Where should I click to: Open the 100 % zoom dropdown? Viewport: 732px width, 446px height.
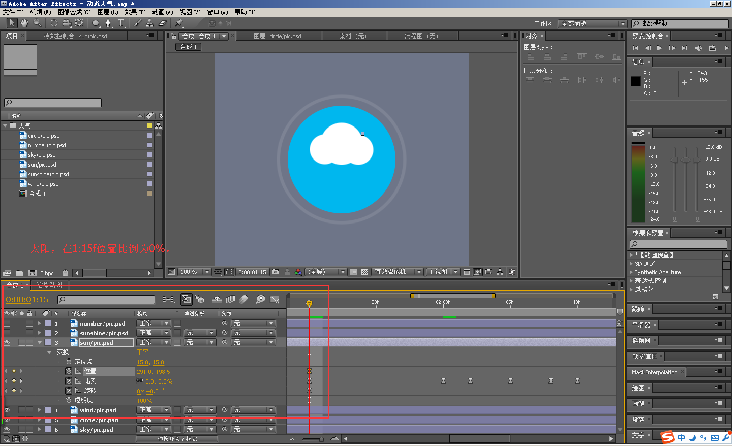point(194,272)
